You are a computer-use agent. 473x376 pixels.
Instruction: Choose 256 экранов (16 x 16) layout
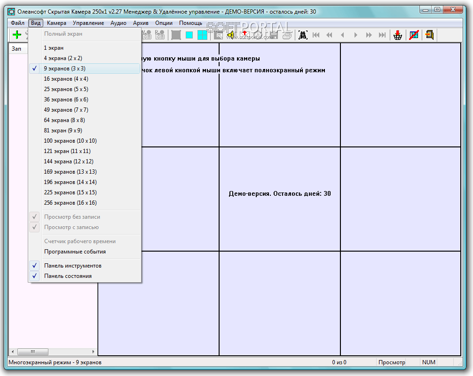(x=85, y=203)
